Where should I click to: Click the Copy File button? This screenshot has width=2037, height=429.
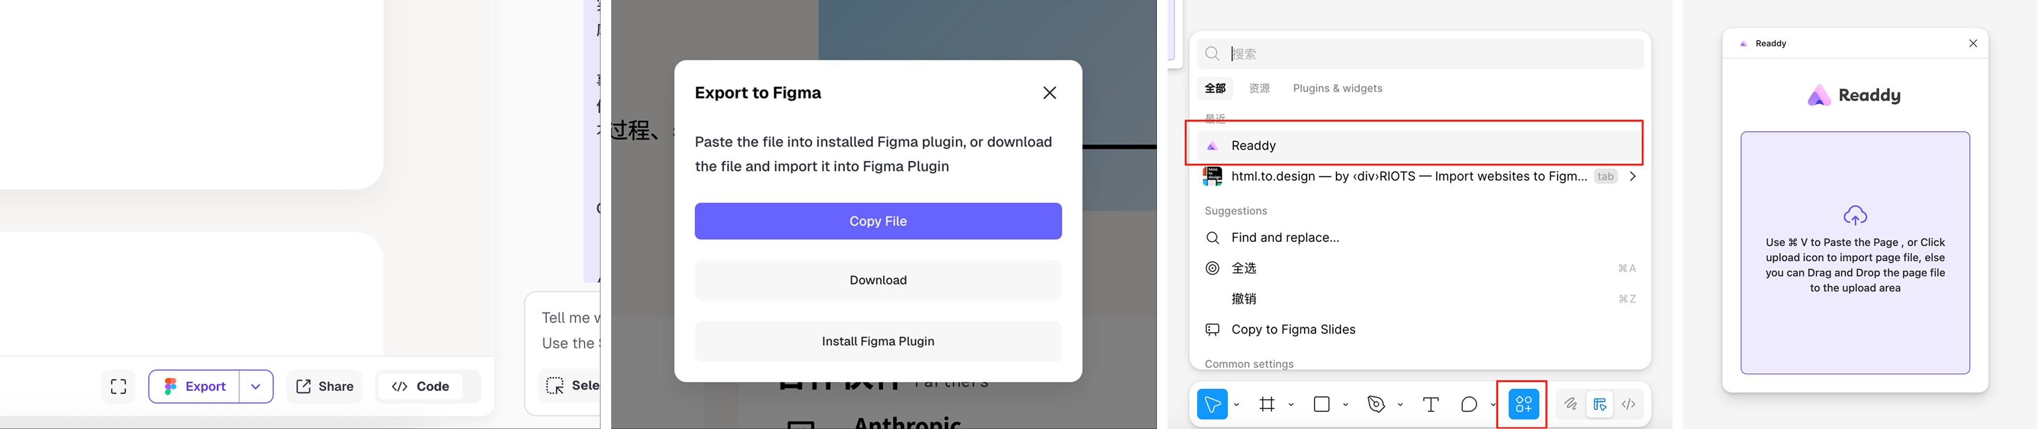878,221
